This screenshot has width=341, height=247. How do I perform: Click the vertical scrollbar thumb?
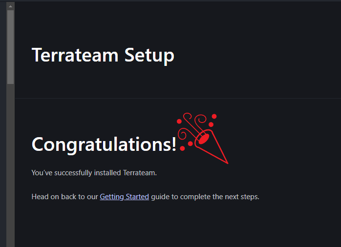click(x=10, y=47)
